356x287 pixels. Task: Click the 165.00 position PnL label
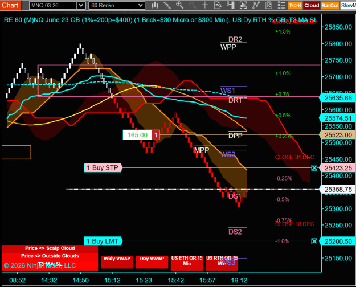coord(137,135)
